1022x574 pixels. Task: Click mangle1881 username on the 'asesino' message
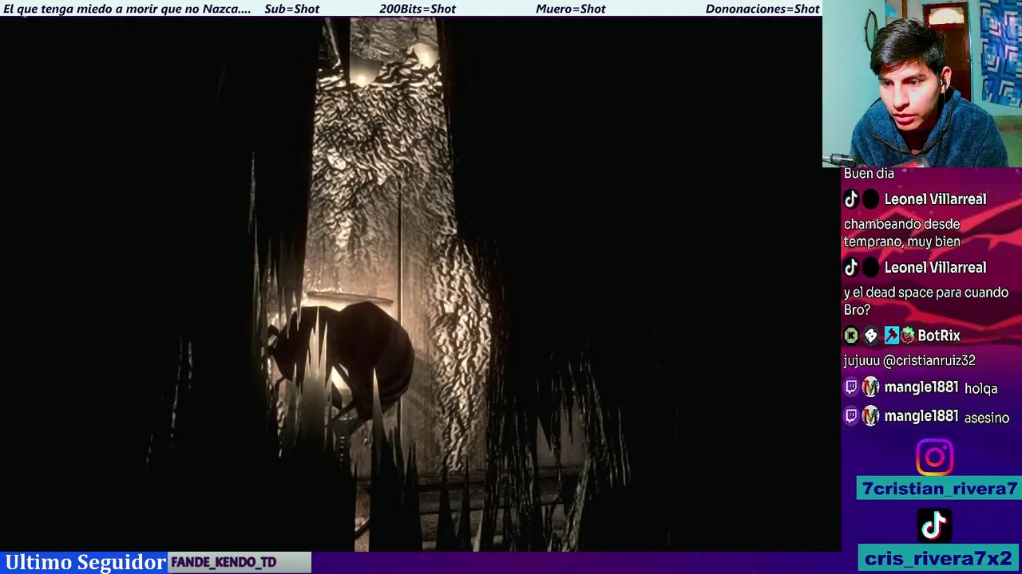[x=921, y=416]
